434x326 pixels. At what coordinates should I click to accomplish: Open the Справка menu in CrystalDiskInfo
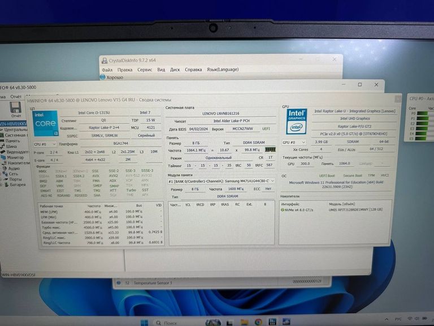click(x=193, y=70)
